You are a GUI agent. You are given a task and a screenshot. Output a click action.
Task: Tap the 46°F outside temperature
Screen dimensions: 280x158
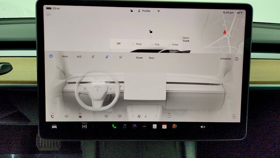(240, 13)
